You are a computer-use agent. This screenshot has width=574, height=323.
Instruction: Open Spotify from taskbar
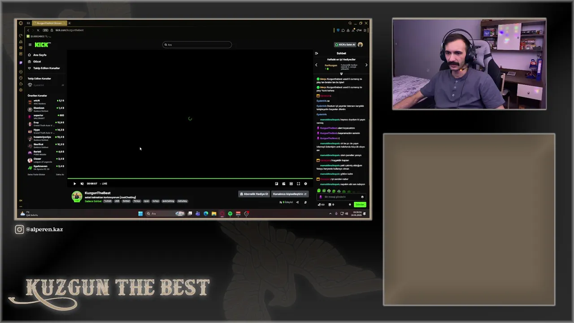pos(230,214)
